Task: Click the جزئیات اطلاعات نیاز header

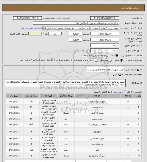Action: click(130, 8)
